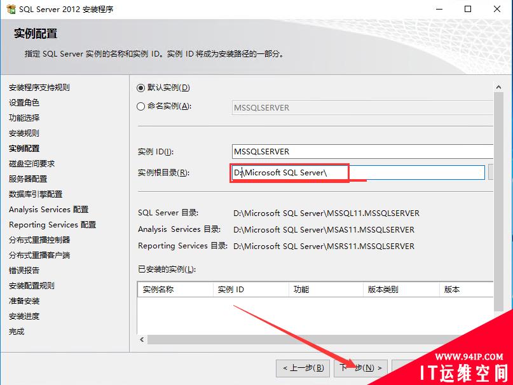Click the named instance text field
Image resolution: width=513 pixels, height=385 pixels.
[362, 107]
